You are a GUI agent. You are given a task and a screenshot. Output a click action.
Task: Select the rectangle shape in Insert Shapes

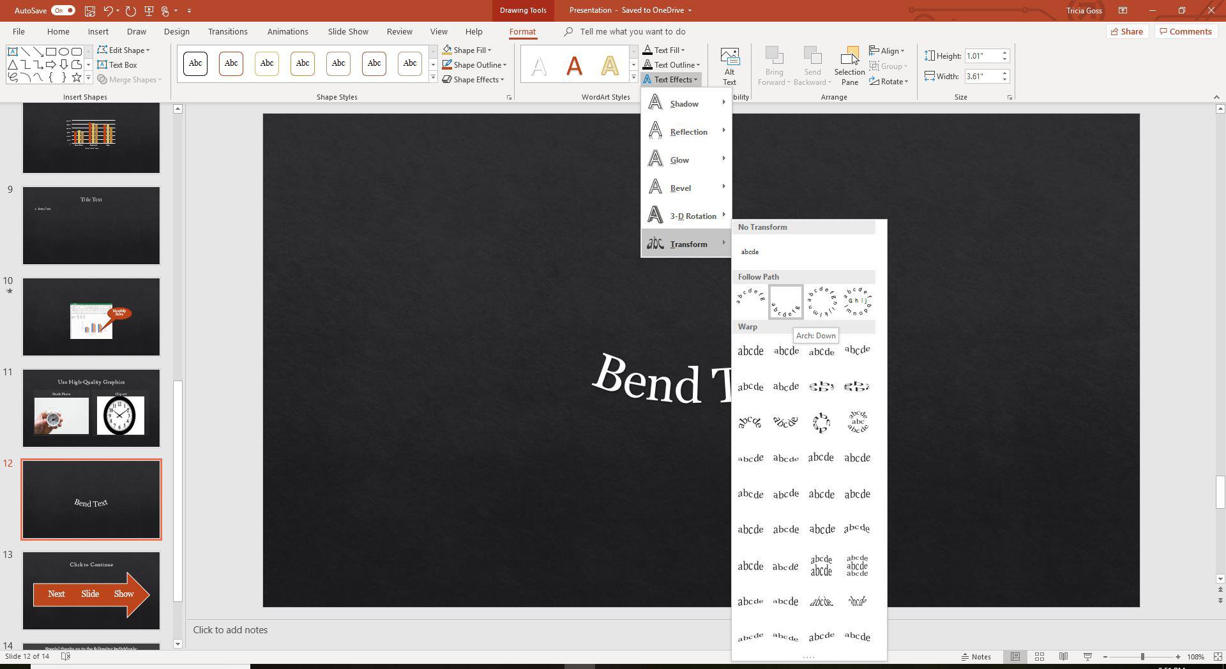pos(50,52)
